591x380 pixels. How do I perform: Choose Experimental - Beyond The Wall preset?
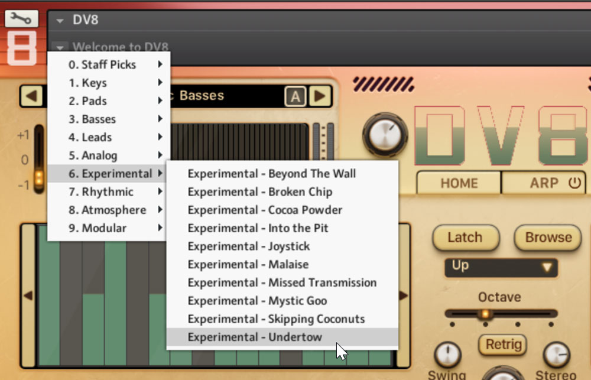(x=282, y=173)
